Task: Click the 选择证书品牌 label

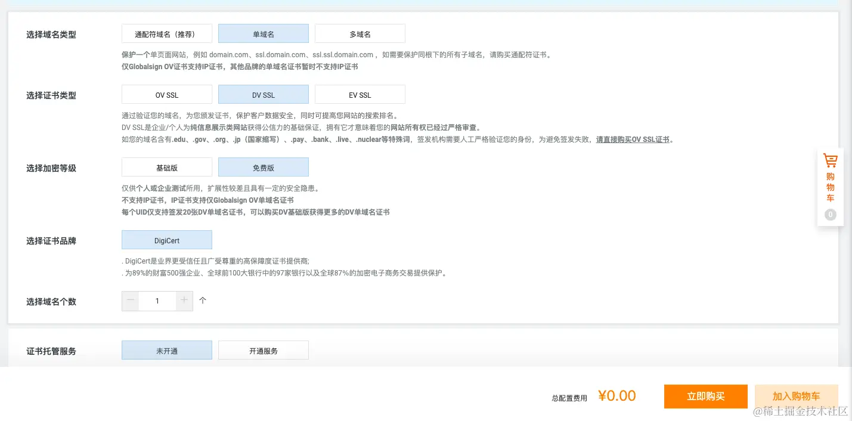Action: click(51, 241)
